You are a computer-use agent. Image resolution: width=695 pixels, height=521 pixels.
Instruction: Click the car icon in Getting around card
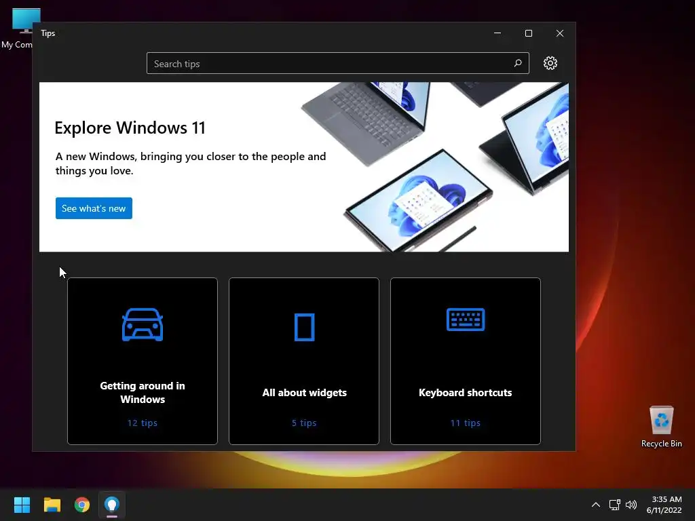tap(143, 325)
